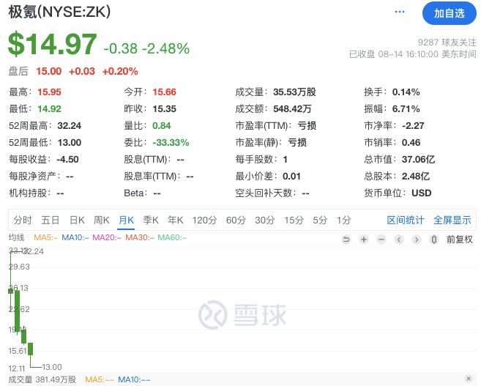Click the 成交量 381.49万股 volume label
The image size is (481, 386).
pos(42,379)
